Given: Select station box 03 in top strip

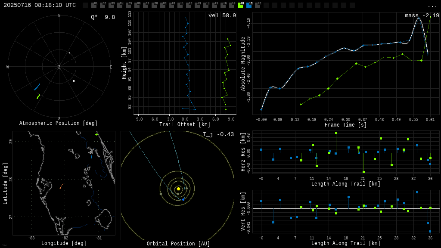Looking at the screenshot, I should click(111, 5).
